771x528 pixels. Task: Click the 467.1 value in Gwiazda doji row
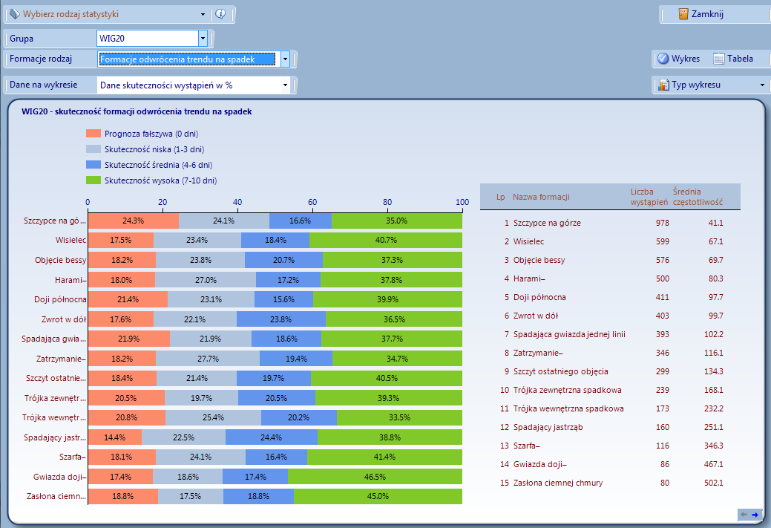point(713,465)
